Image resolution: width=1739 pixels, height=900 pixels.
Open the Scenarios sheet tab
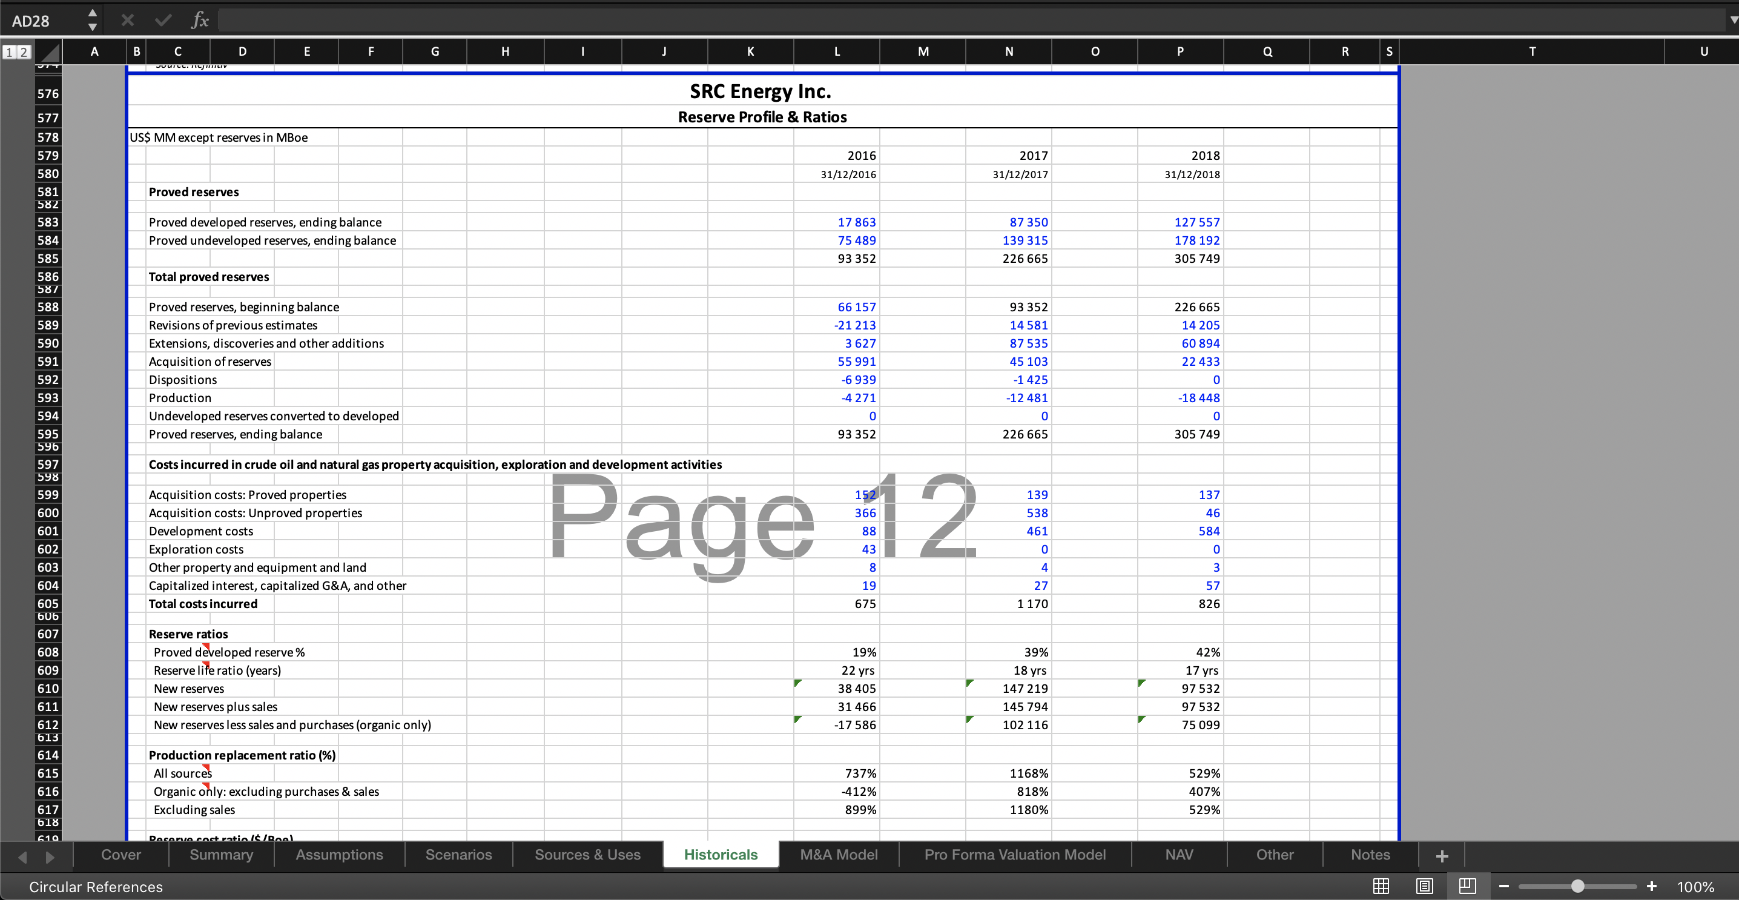coord(458,854)
